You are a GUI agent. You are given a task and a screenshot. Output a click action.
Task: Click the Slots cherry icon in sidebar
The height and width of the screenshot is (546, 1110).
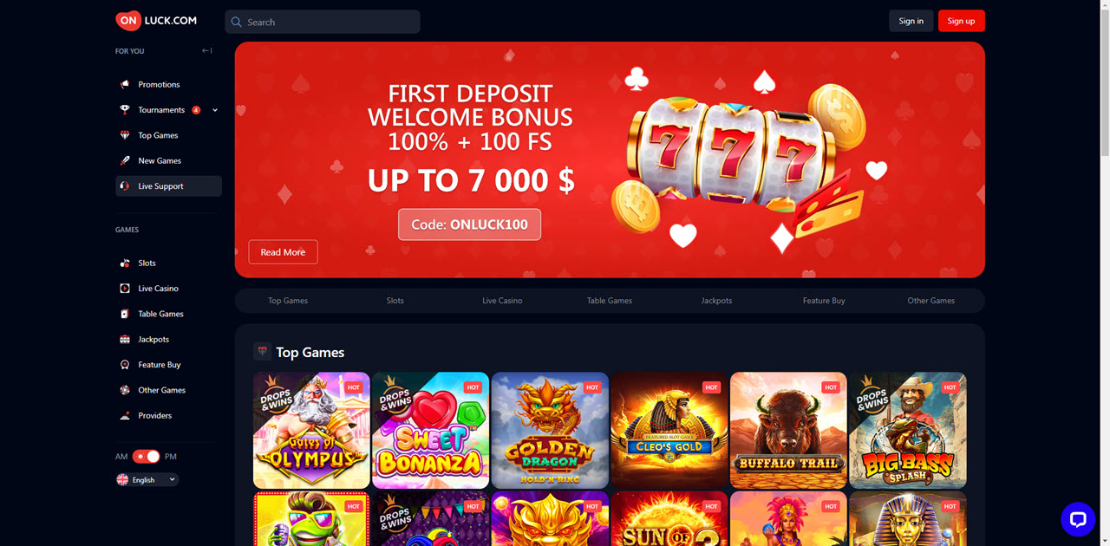[125, 263]
